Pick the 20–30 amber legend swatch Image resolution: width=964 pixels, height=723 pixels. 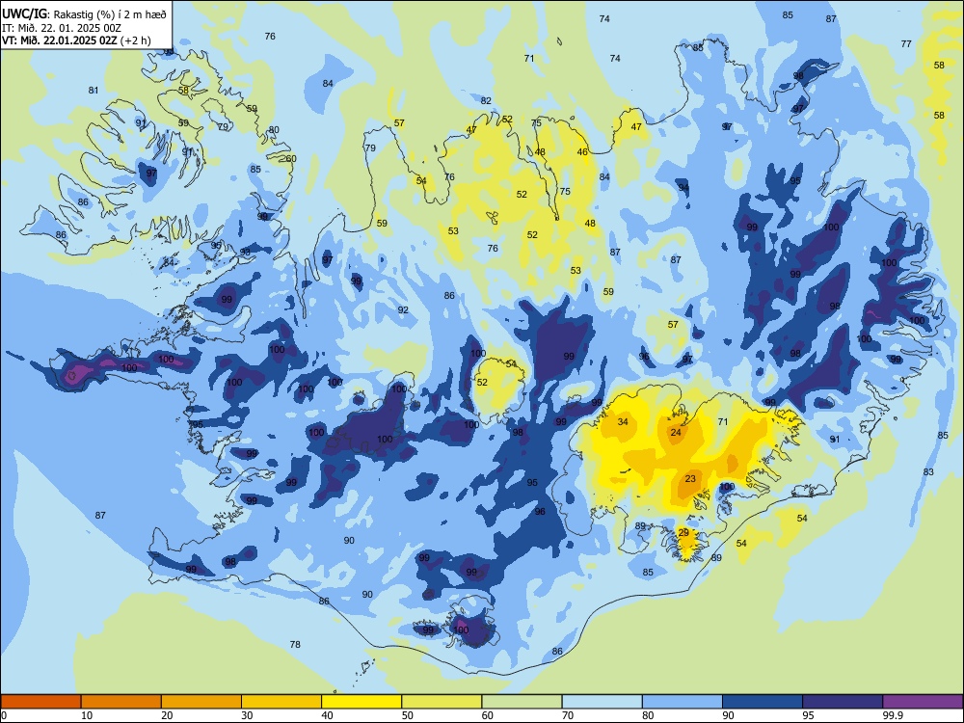click(201, 702)
